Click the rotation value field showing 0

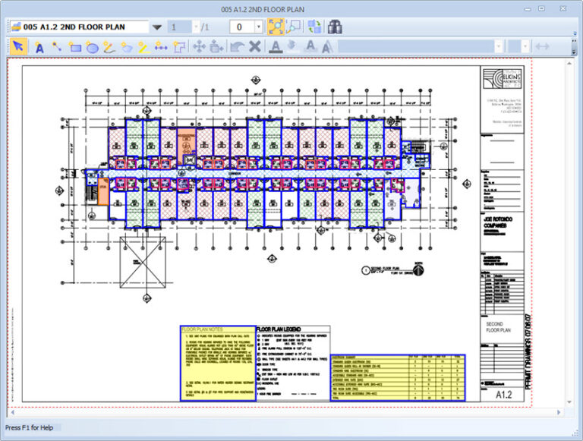[x=242, y=27]
